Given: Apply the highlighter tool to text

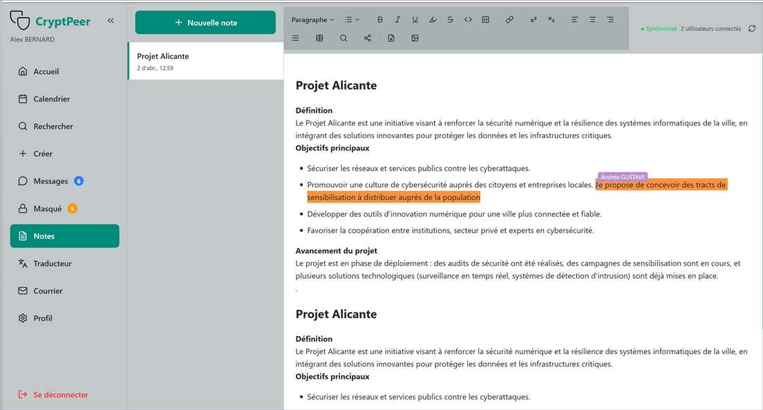Looking at the screenshot, I should [433, 19].
